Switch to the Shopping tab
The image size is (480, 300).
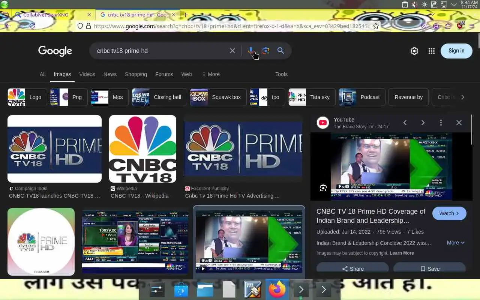point(136,74)
